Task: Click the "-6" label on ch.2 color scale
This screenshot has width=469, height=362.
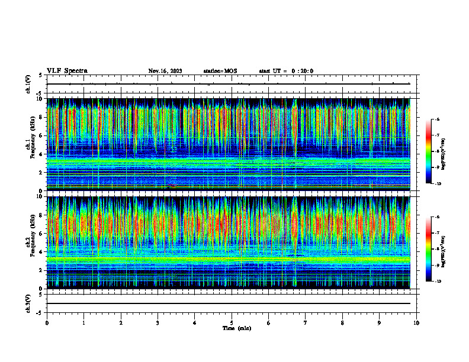Action: 437,217
